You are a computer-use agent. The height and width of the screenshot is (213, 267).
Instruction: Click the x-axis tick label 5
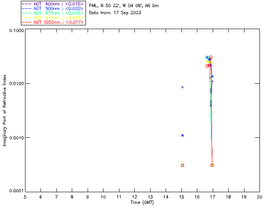click(x=25, y=197)
